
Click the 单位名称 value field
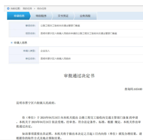(x=91, y=59)
